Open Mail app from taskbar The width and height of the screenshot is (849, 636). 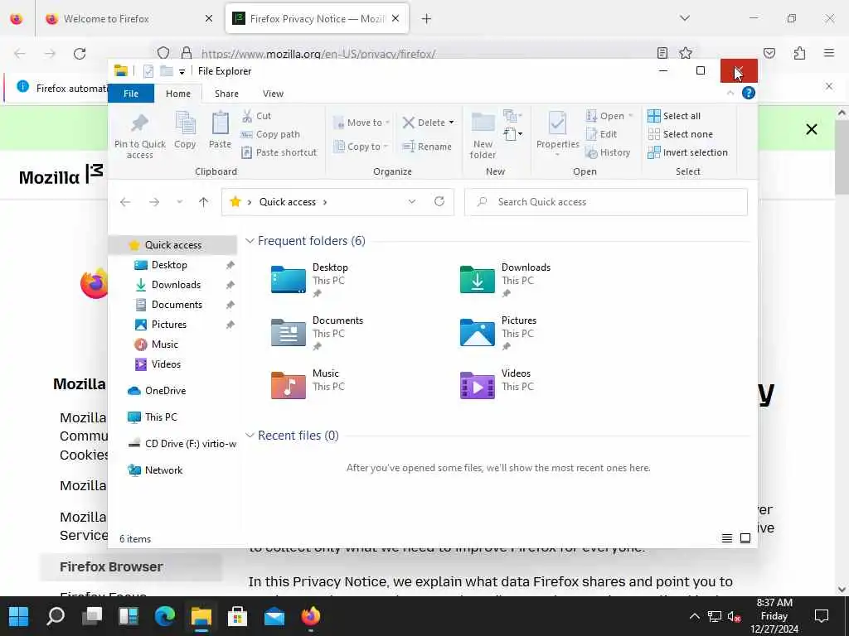[x=274, y=616]
